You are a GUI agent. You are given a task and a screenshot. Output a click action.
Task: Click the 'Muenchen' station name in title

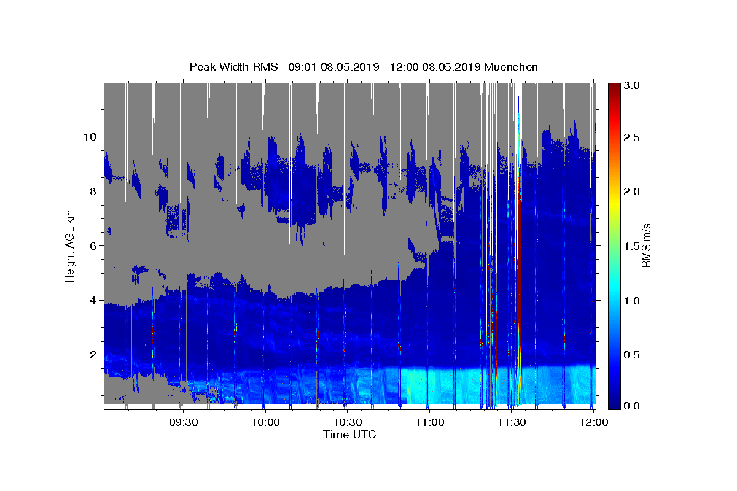[511, 67]
